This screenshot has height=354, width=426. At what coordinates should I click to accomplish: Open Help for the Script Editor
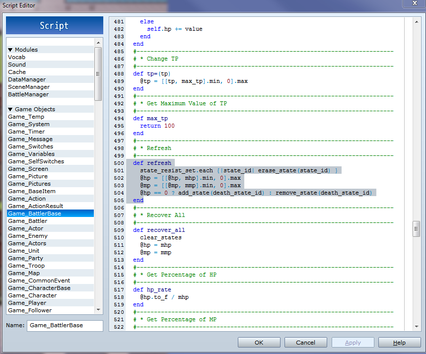[399, 343]
